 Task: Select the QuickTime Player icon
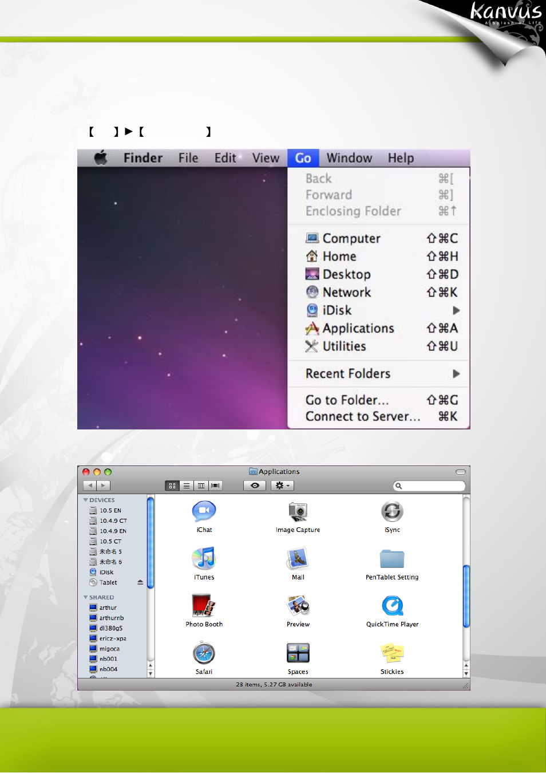pyautogui.click(x=393, y=606)
